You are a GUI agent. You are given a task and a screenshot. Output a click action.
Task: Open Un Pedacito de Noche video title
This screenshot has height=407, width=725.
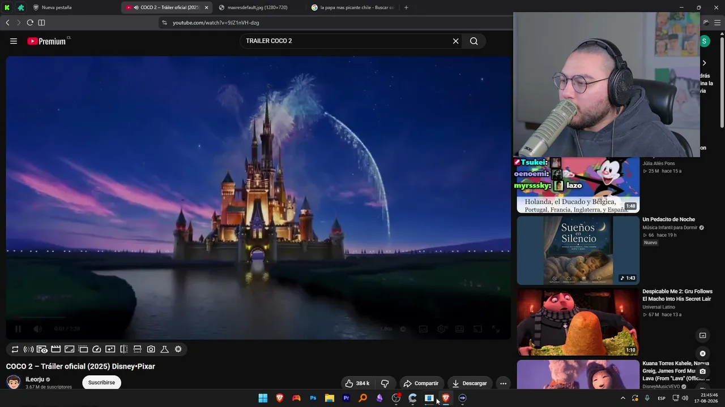668,219
